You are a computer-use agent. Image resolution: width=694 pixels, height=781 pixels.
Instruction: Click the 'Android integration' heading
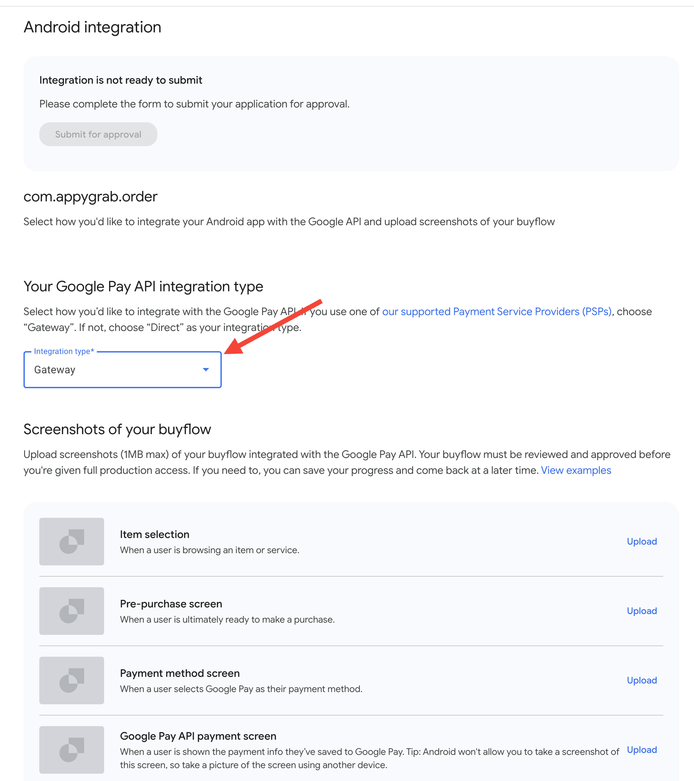93,27
